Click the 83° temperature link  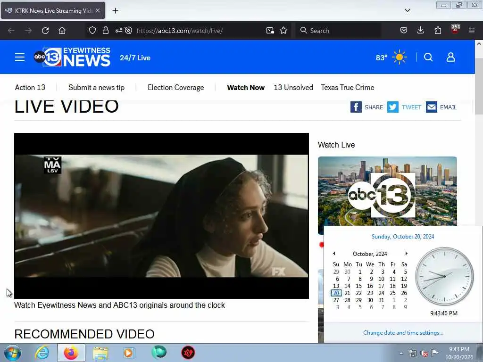pyautogui.click(x=381, y=58)
